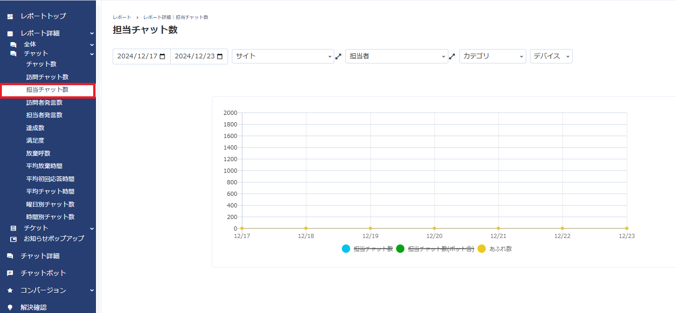
Task: Open 満足度 report
Action: (x=35, y=140)
